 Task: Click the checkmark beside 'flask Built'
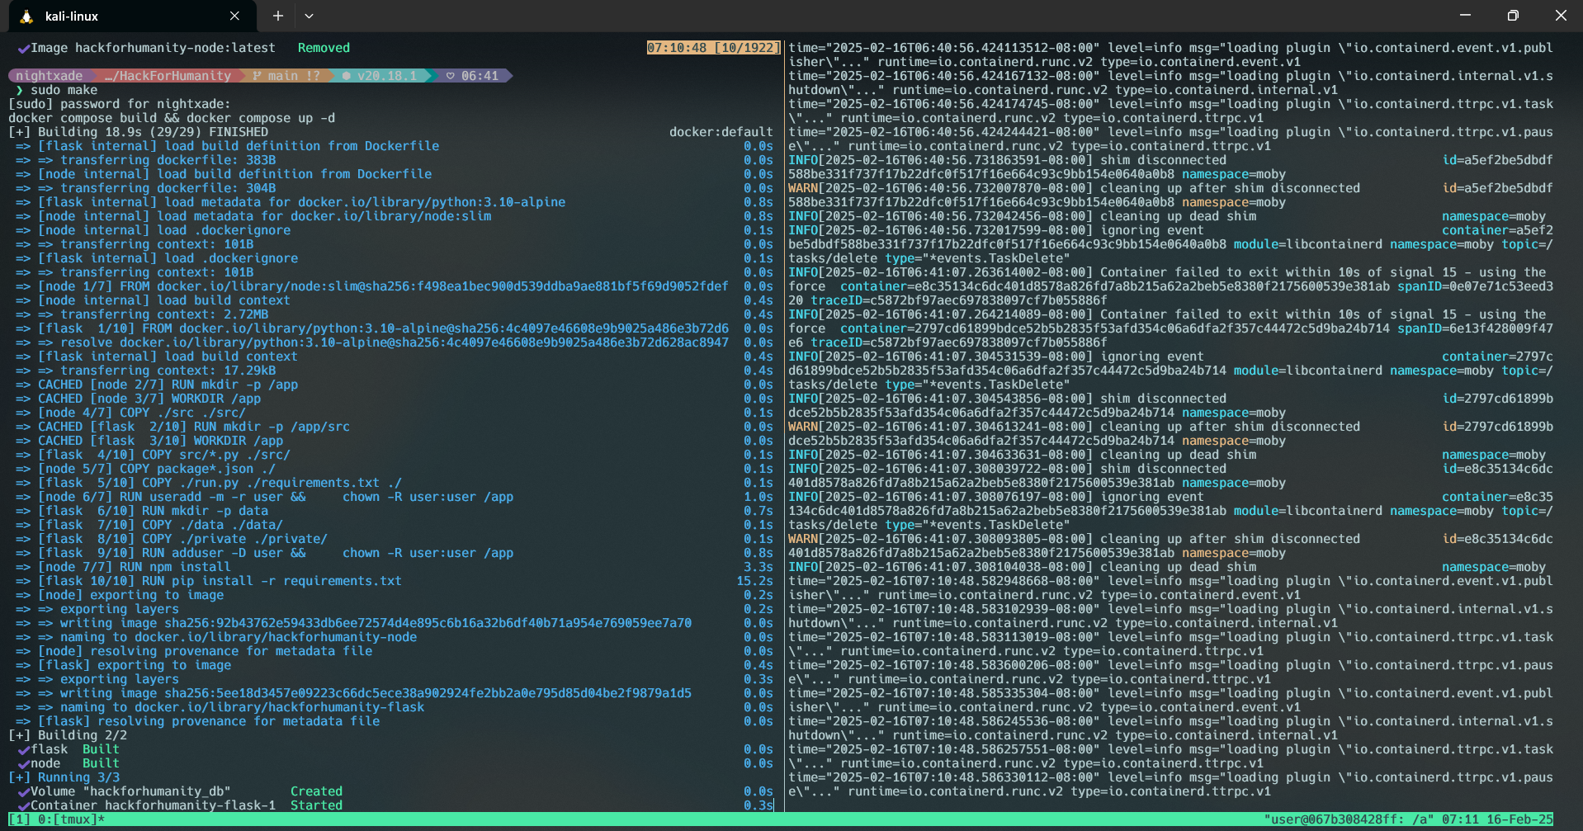(x=23, y=750)
